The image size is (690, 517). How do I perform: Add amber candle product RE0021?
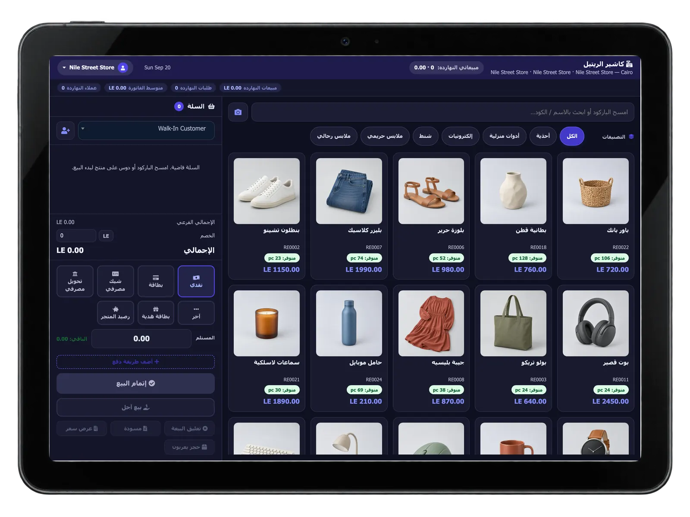point(267,348)
